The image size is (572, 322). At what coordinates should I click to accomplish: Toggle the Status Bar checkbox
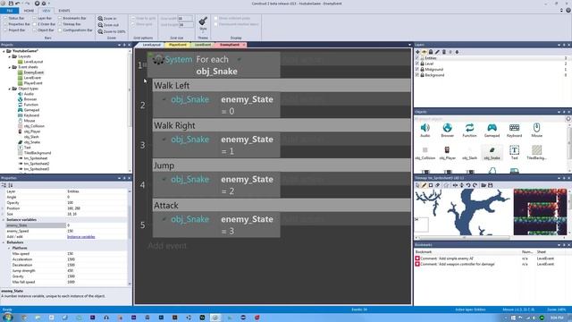tap(5, 18)
